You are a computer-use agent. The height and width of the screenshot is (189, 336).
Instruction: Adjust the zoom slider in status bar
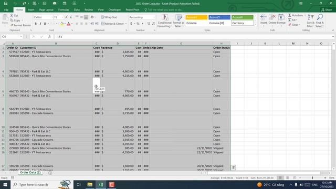pos(312,177)
